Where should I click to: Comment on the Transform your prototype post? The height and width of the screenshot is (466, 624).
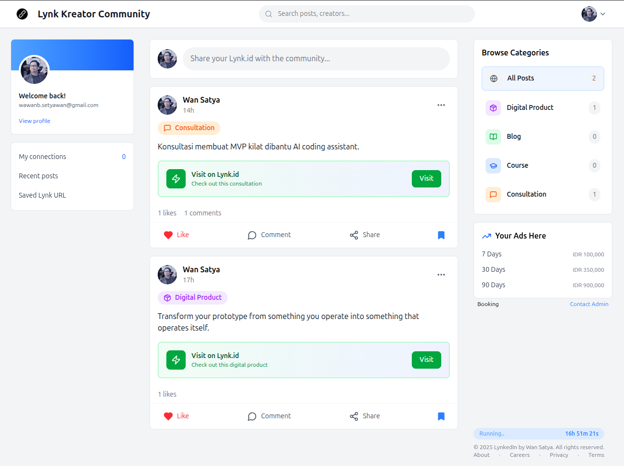[269, 416]
